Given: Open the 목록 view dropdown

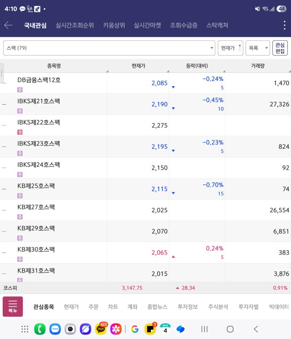Looking at the screenshot, I should 258,48.
